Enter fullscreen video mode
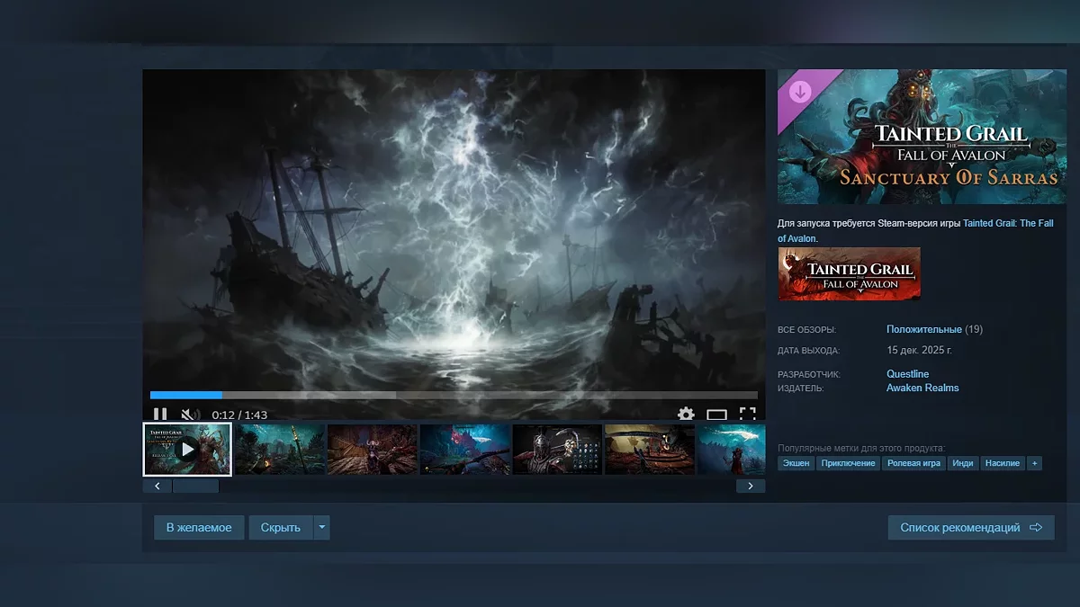The width and height of the screenshot is (1080, 607). pyautogui.click(x=747, y=415)
